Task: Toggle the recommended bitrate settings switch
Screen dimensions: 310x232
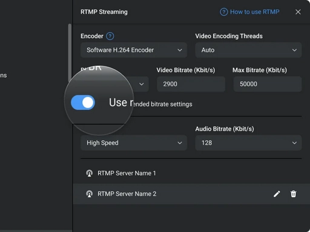Action: [x=83, y=103]
